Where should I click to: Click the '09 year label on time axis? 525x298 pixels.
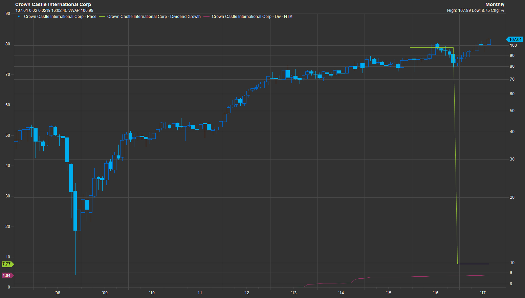coord(105,293)
